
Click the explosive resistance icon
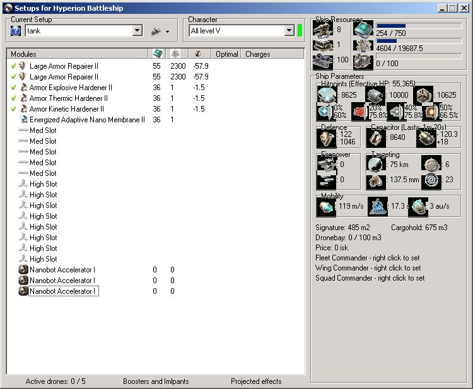431,111
